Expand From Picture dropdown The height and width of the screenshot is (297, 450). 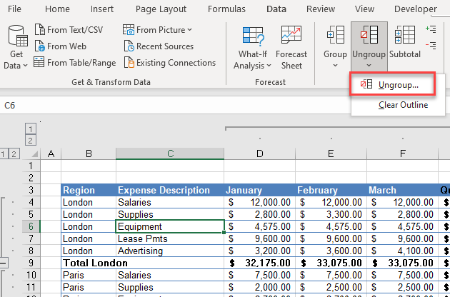(x=189, y=30)
